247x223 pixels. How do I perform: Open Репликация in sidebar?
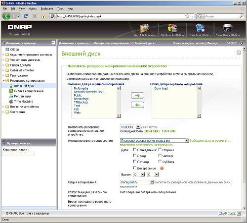23,96
